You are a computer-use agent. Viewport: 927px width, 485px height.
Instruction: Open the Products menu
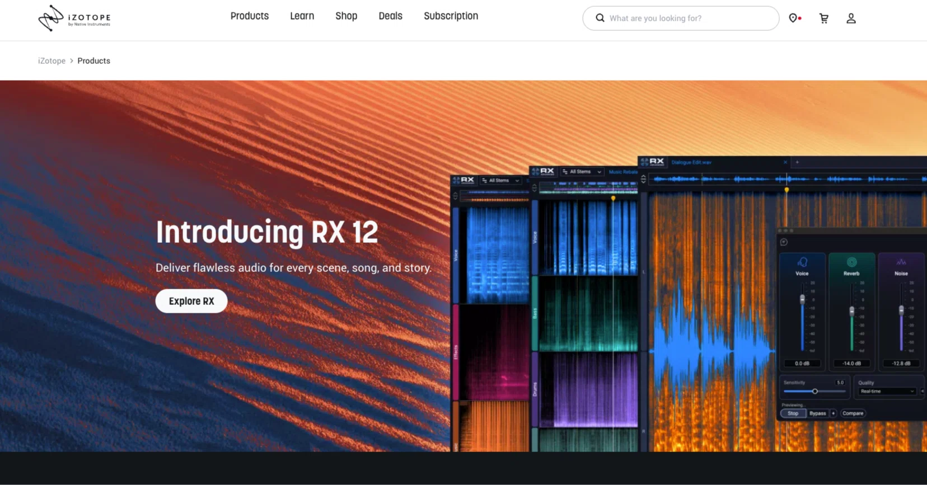pyautogui.click(x=250, y=16)
